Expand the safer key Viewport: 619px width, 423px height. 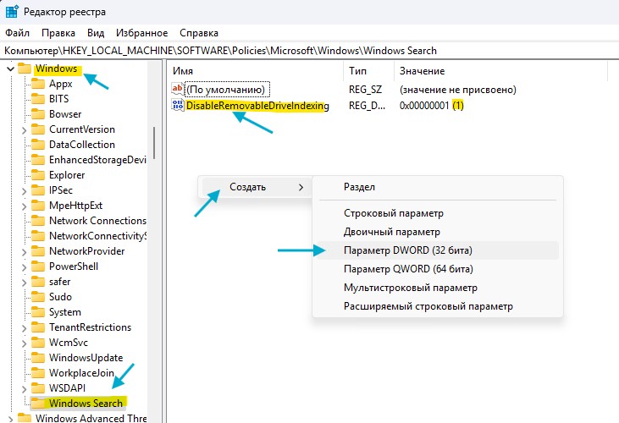point(24,283)
